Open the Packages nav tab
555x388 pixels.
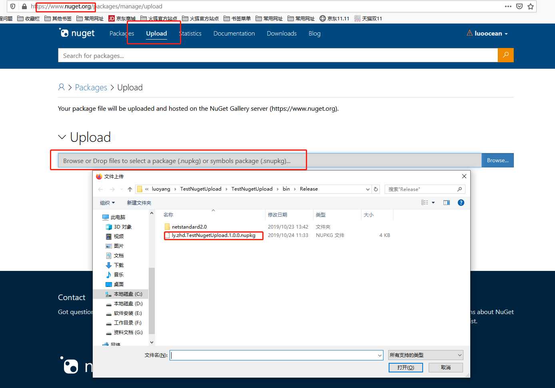pos(122,33)
